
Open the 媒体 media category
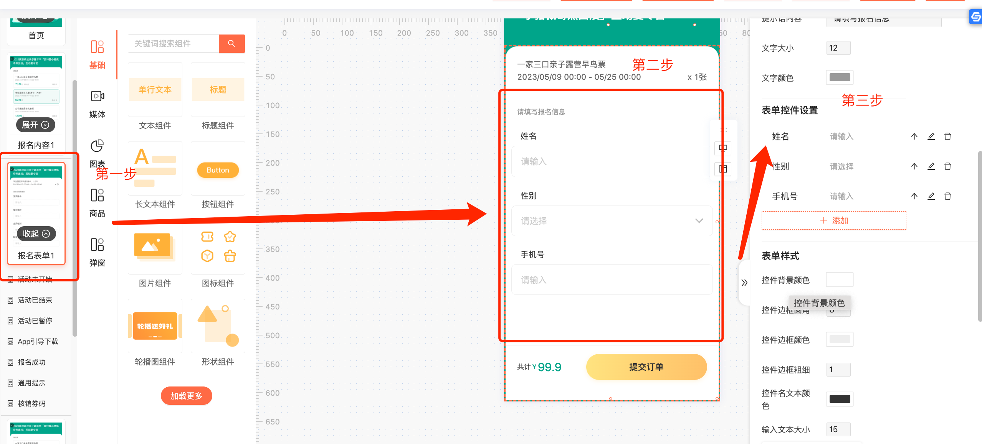[x=97, y=104]
